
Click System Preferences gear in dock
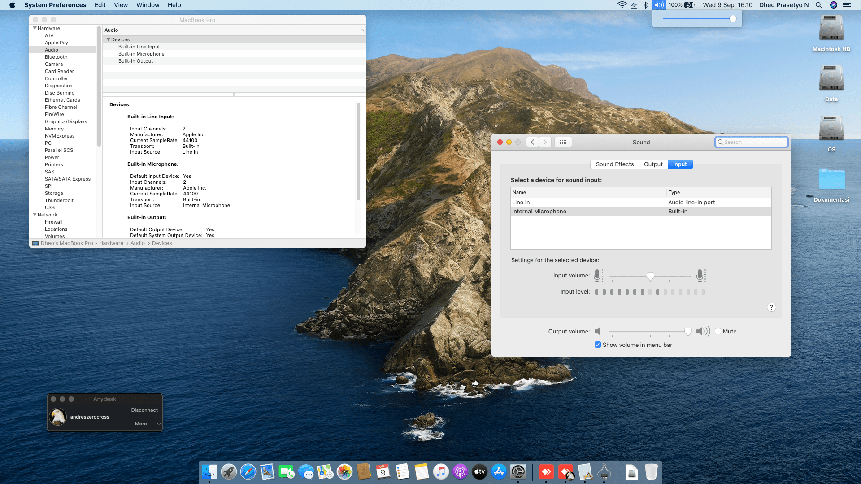click(518, 471)
